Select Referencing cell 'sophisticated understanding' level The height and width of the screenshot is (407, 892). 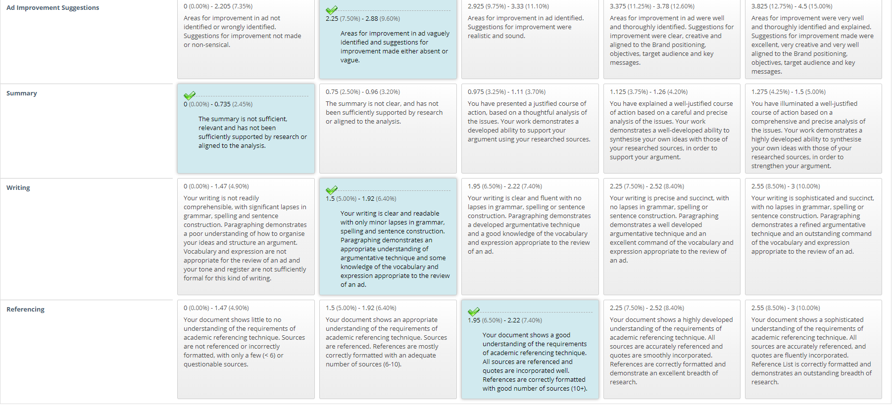tap(813, 349)
